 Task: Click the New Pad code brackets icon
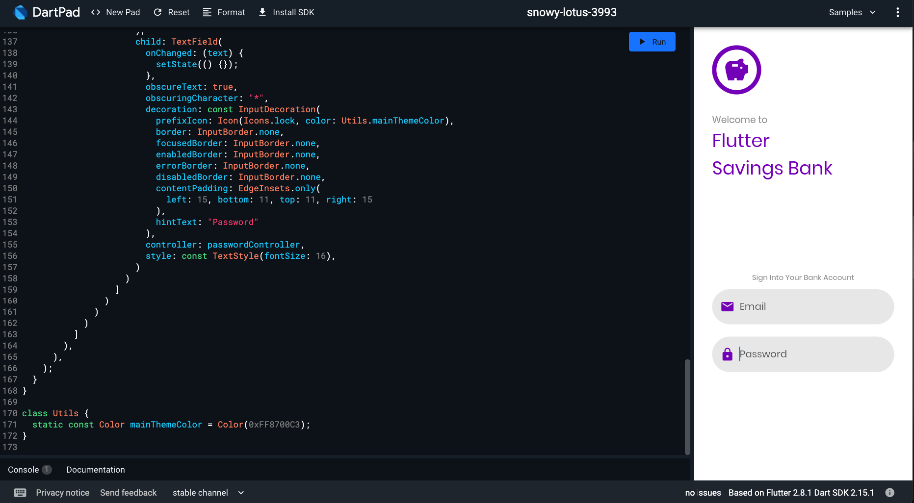(96, 12)
